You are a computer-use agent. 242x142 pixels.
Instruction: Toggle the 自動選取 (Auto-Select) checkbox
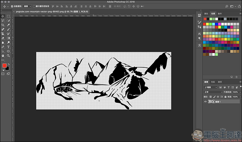click(x=12, y=6)
